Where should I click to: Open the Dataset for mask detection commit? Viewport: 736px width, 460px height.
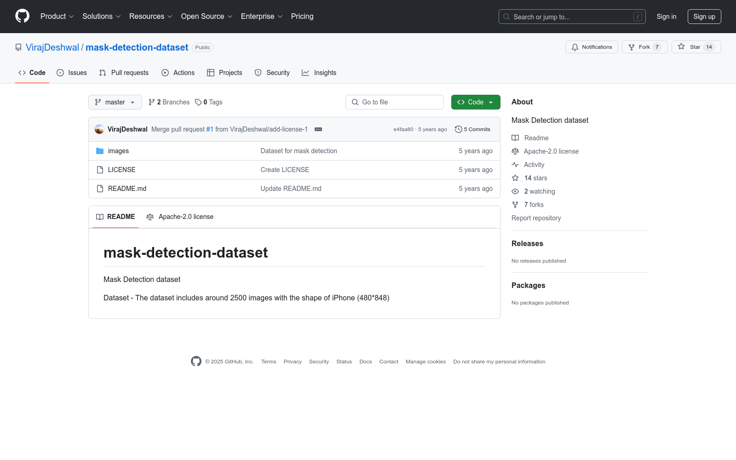299,151
